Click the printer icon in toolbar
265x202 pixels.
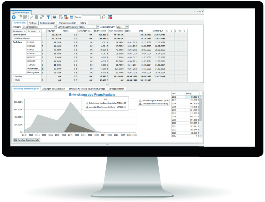coord(54,17)
